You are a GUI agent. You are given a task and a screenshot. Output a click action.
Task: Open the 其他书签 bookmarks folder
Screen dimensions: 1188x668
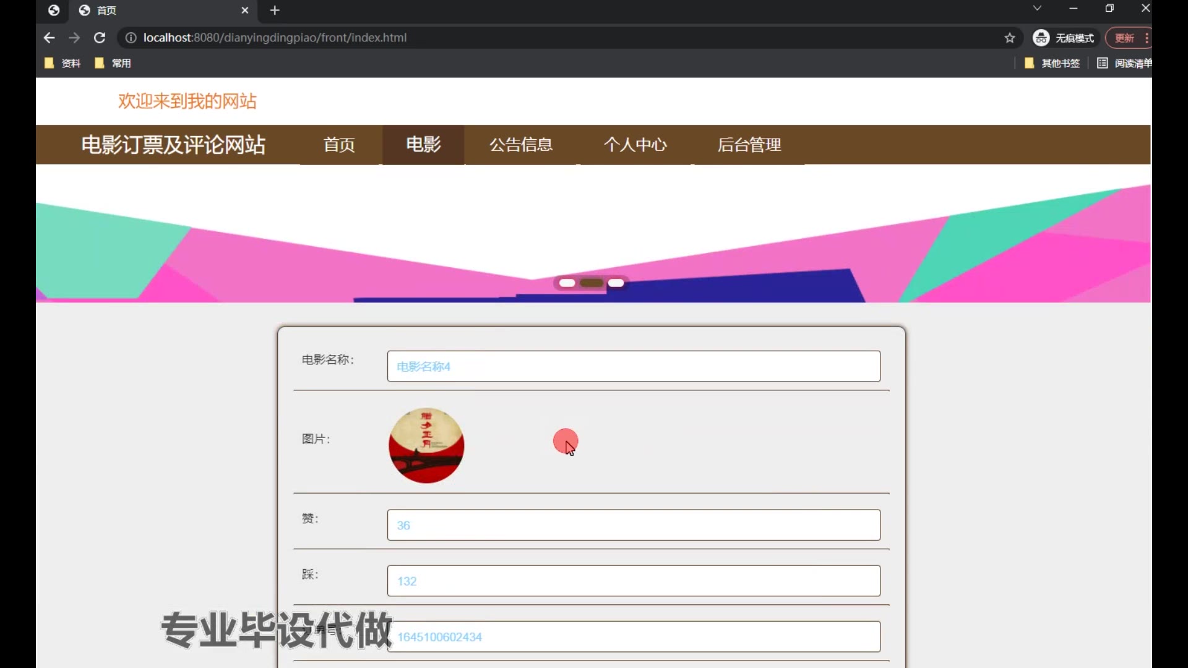coord(1052,63)
